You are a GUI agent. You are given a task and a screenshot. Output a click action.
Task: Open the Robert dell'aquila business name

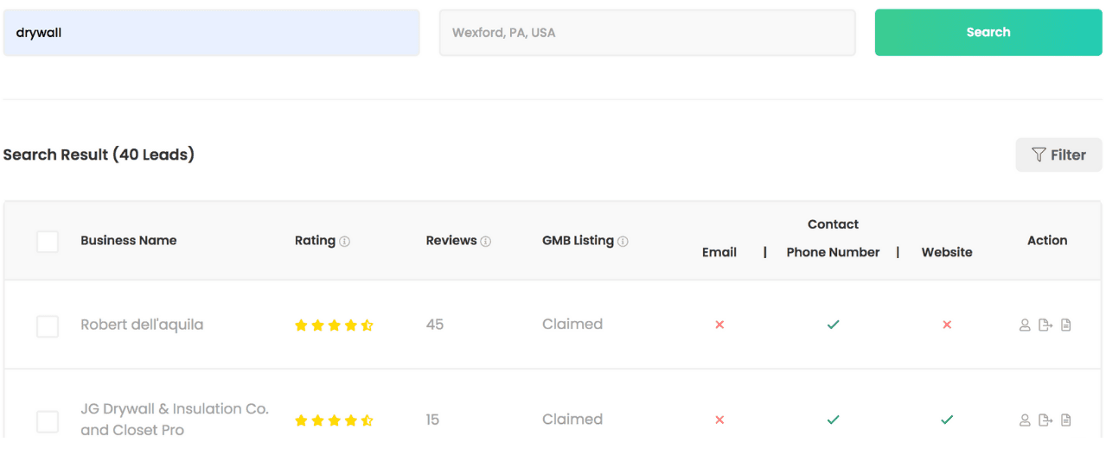pos(142,325)
